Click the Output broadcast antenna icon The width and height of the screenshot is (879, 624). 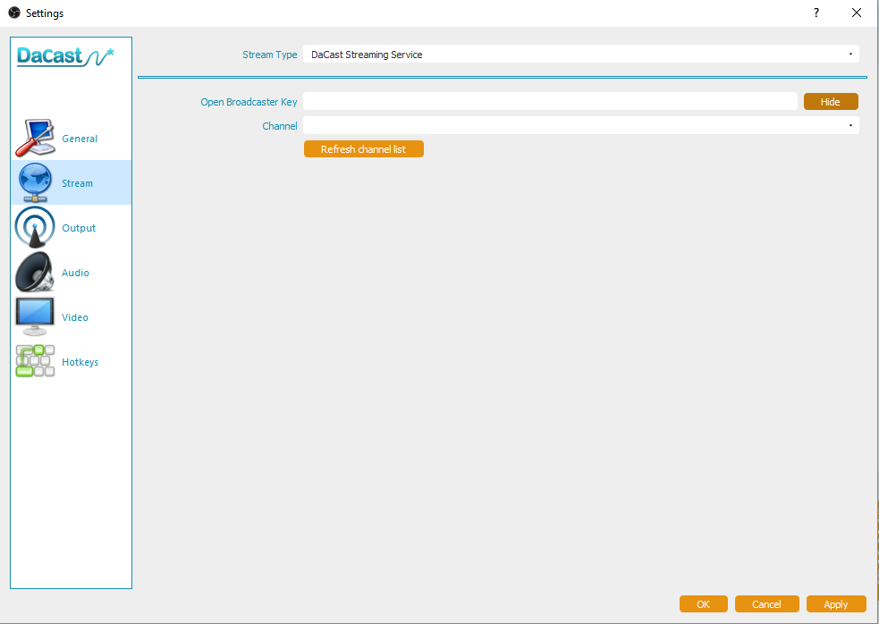(x=35, y=227)
